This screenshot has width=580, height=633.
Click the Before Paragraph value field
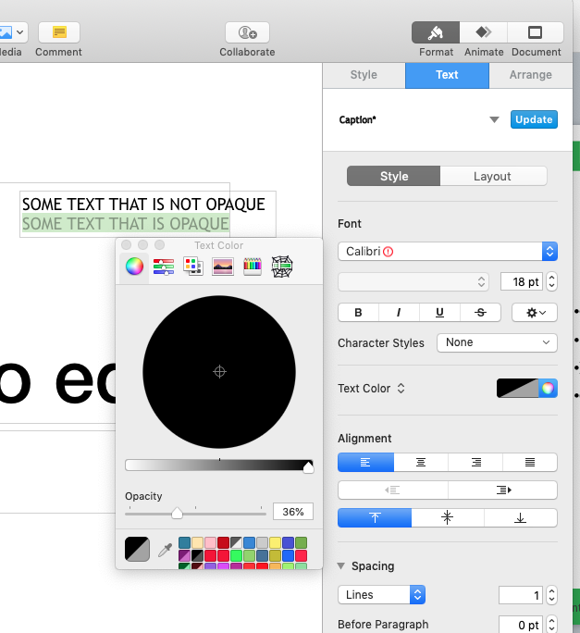(x=520, y=625)
